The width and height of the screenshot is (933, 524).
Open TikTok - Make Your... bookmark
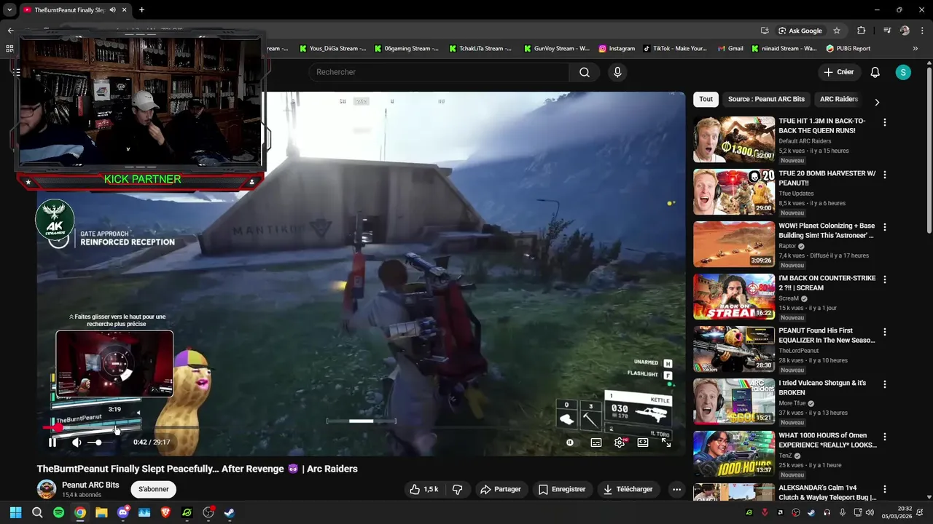(x=674, y=49)
